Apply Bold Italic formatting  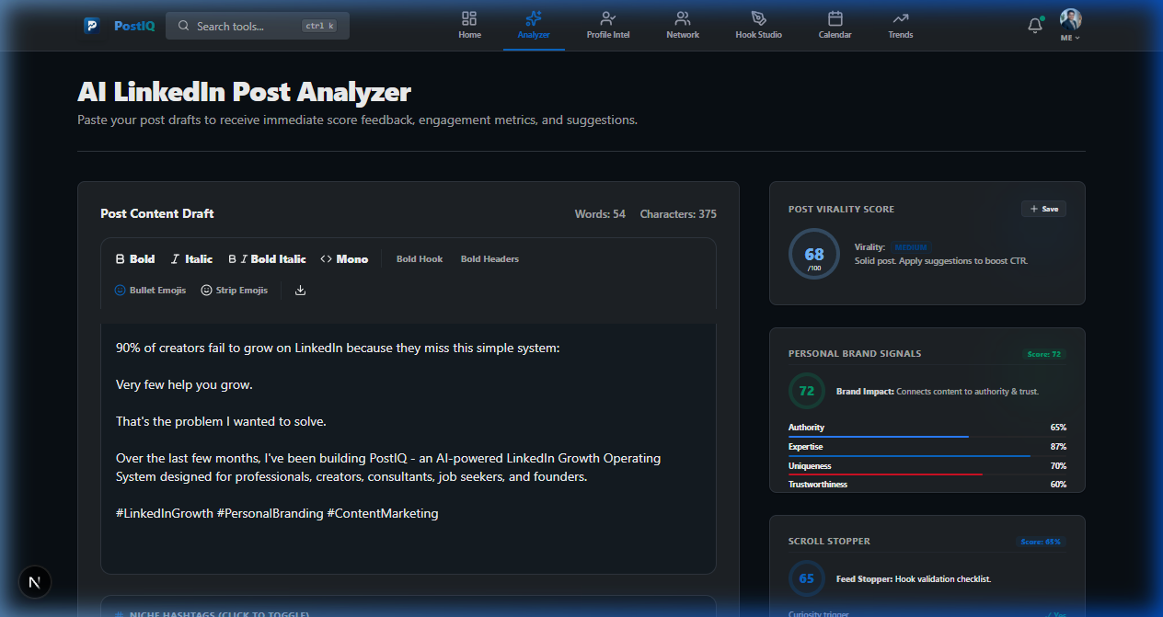[267, 259]
